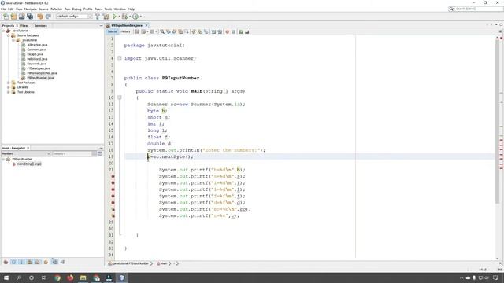Toggle Show Static Members filter in Navigator
504x283 pixels.
21,262
